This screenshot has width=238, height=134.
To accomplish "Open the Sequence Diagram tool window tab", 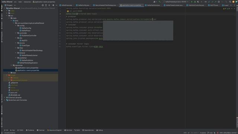I will (55, 130).
